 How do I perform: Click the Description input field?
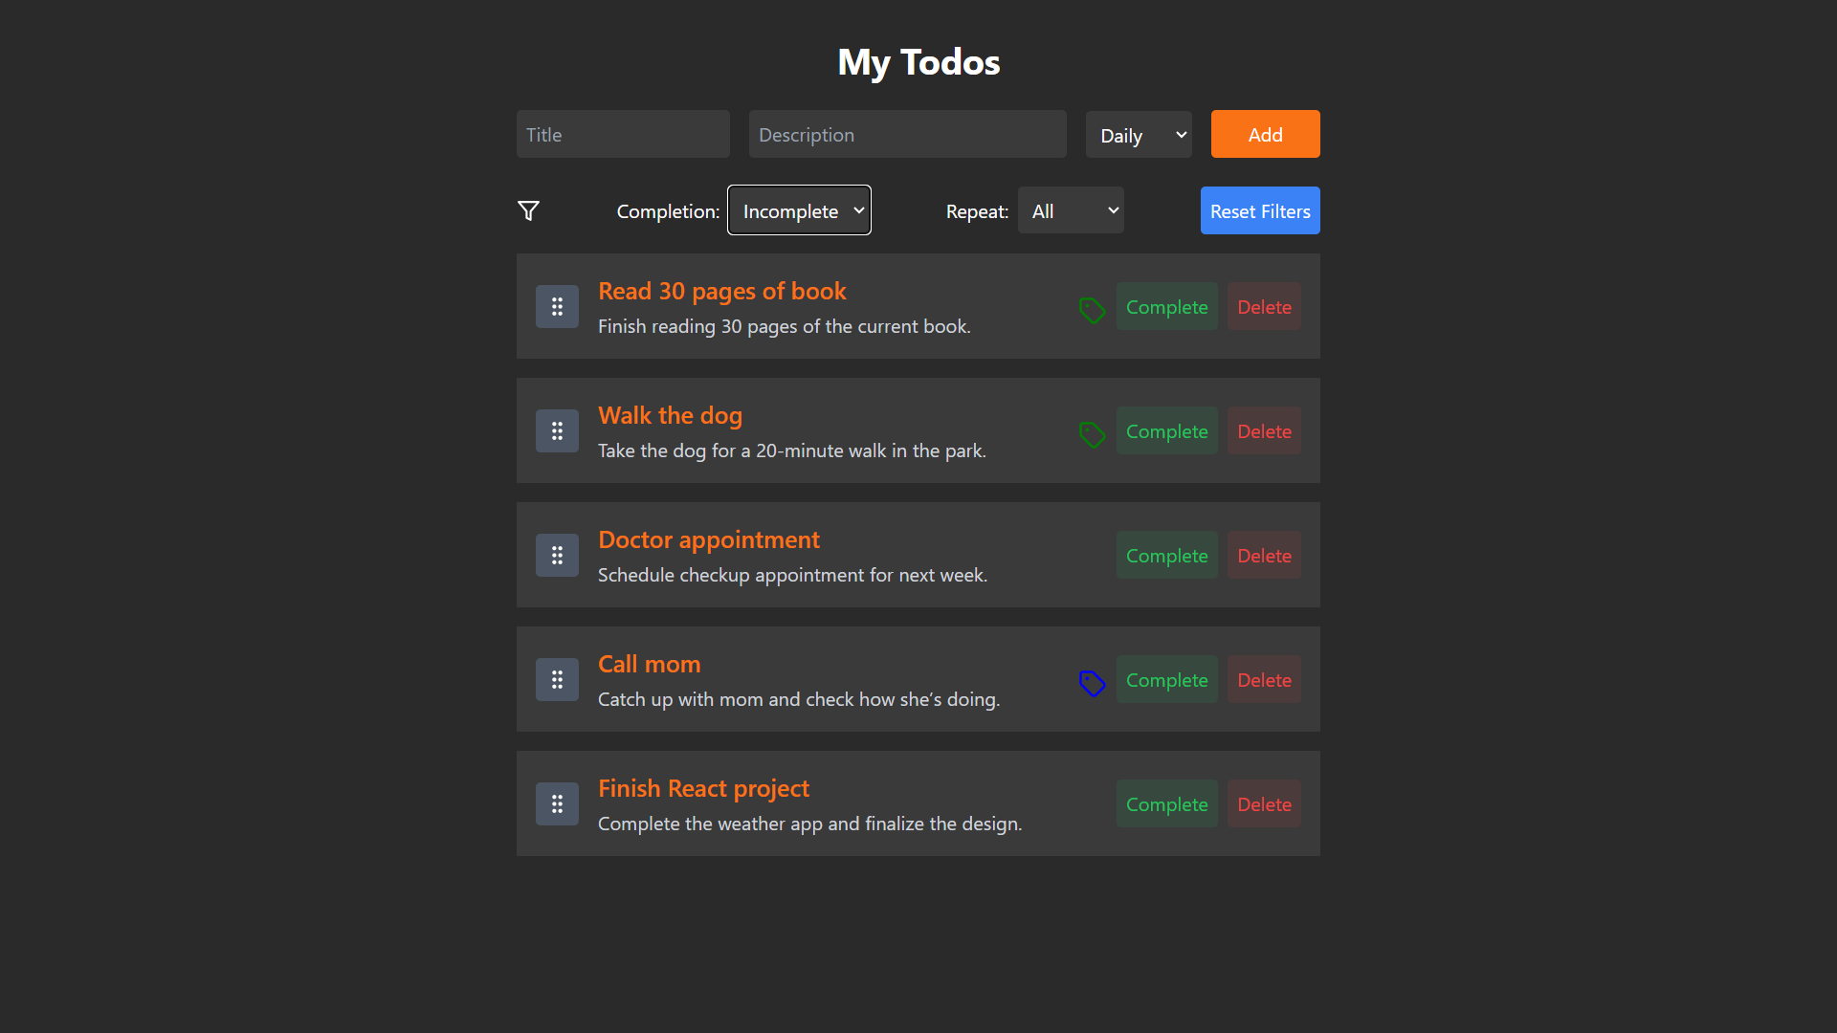click(906, 134)
